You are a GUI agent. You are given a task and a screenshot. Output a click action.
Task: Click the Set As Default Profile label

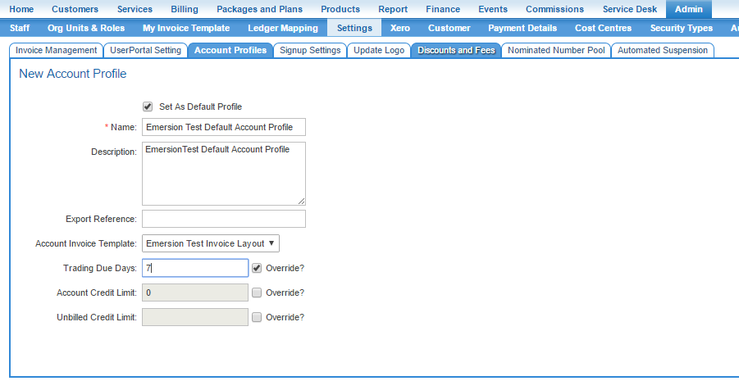200,107
